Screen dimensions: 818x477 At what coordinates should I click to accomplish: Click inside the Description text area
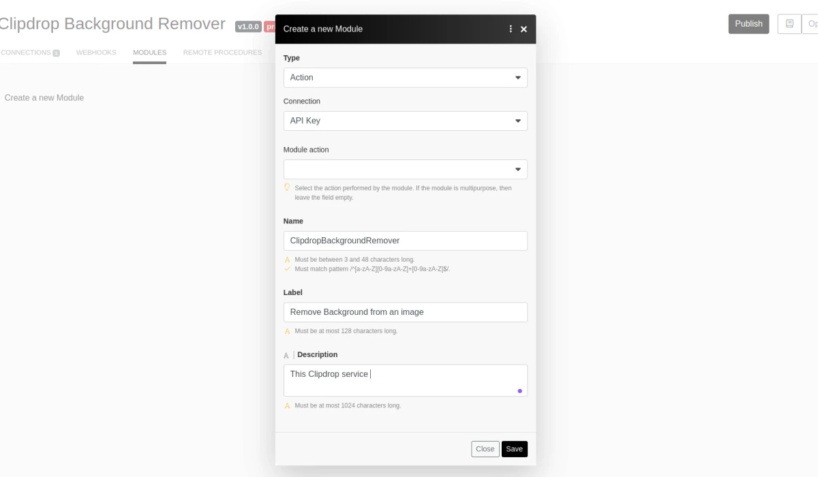click(406, 380)
